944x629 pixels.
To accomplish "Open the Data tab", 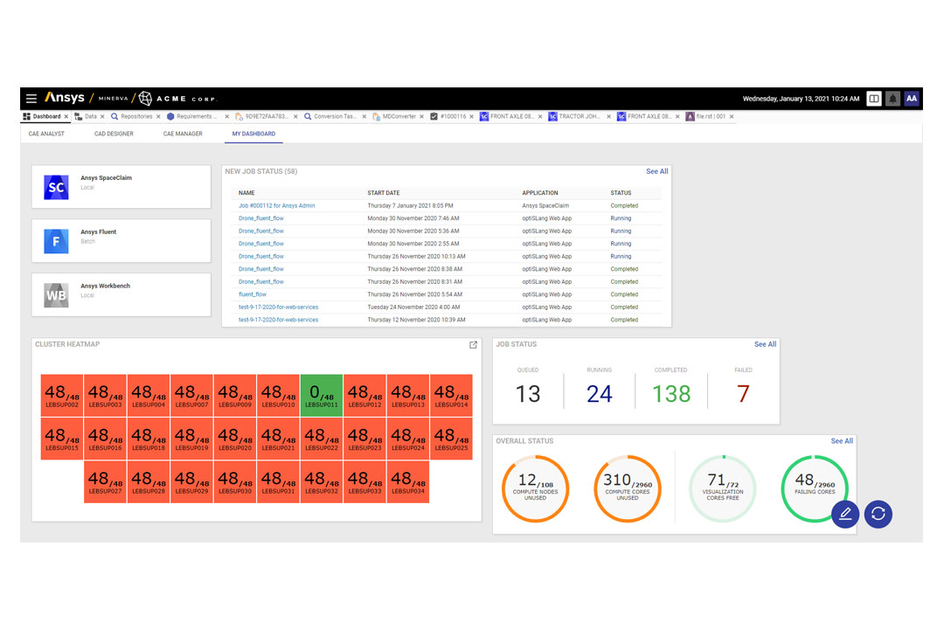I will [90, 116].
